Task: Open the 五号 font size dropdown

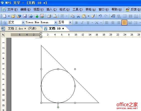Action: [70, 22]
